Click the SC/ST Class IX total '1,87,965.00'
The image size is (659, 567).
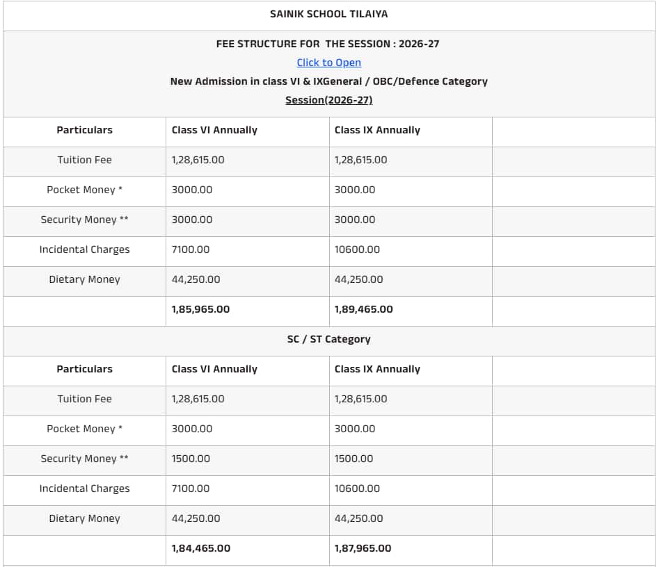363,548
